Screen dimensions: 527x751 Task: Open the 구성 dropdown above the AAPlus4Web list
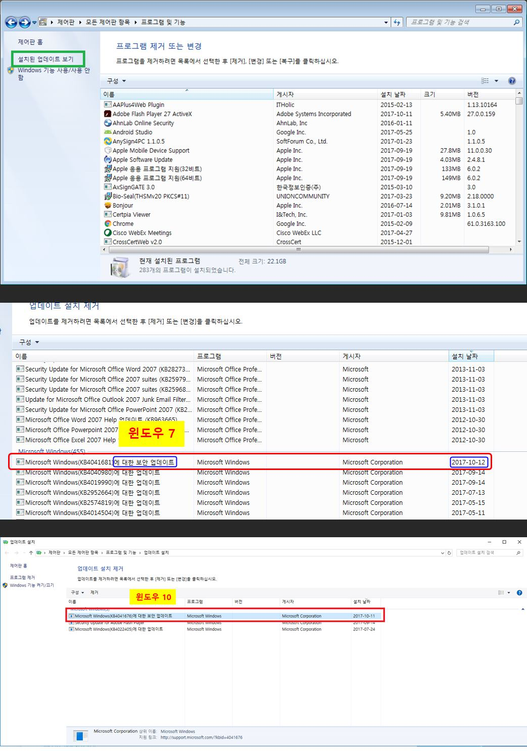(116, 81)
